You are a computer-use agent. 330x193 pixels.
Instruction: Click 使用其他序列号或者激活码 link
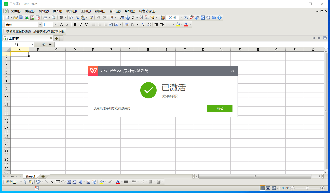pyautogui.click(x=112, y=108)
